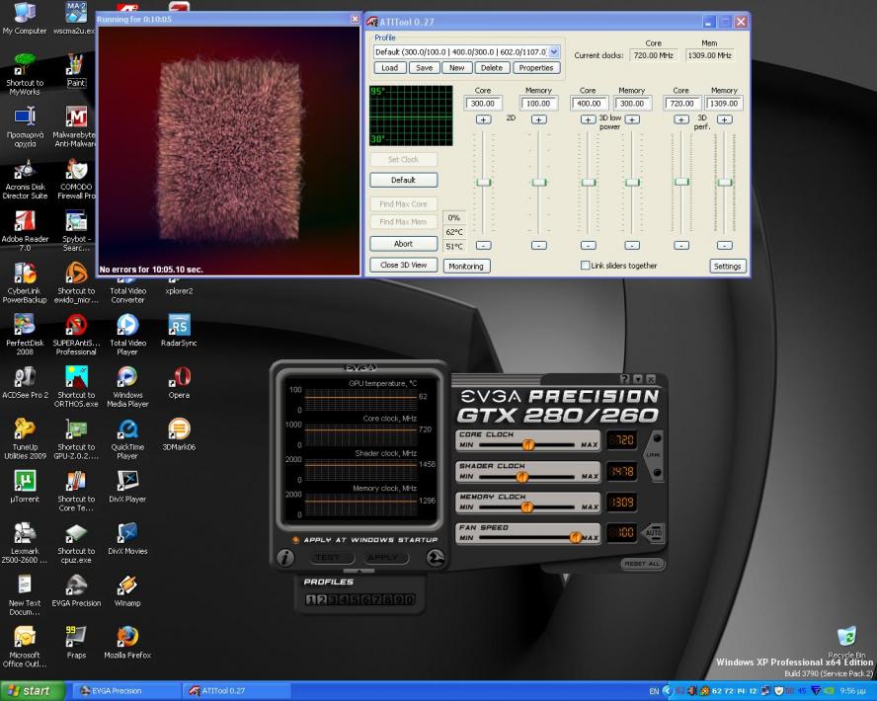Open ATITool Monitoring window
Screen dimensions: 877x701
466,267
